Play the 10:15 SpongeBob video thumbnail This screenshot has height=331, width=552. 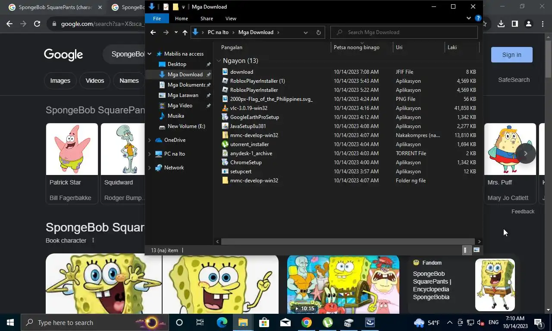pos(343,284)
